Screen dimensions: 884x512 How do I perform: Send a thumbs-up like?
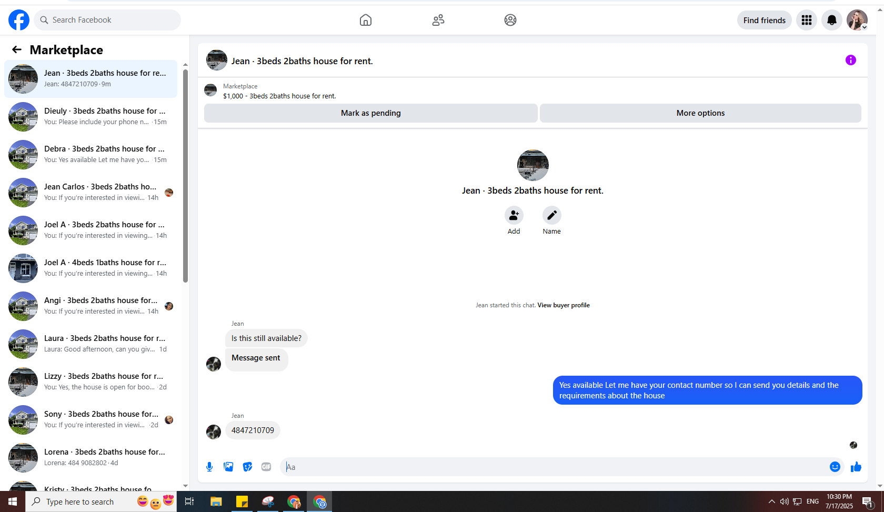tap(856, 467)
